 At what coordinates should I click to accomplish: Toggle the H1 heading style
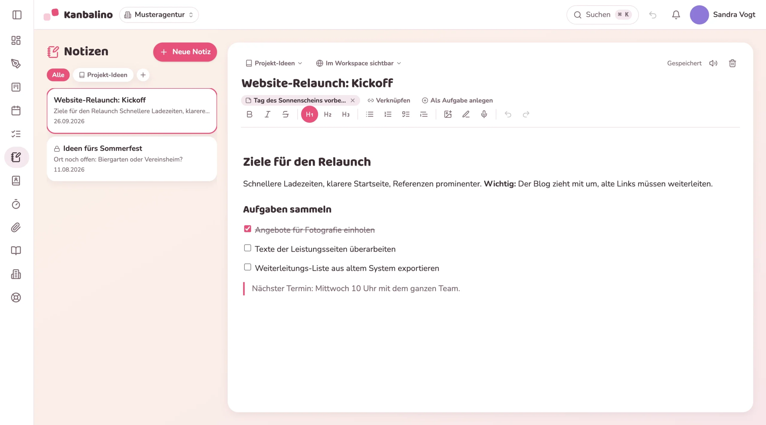(x=309, y=114)
